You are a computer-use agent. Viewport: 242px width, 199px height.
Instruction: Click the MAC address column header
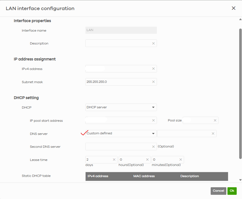pyautogui.click(x=144, y=176)
